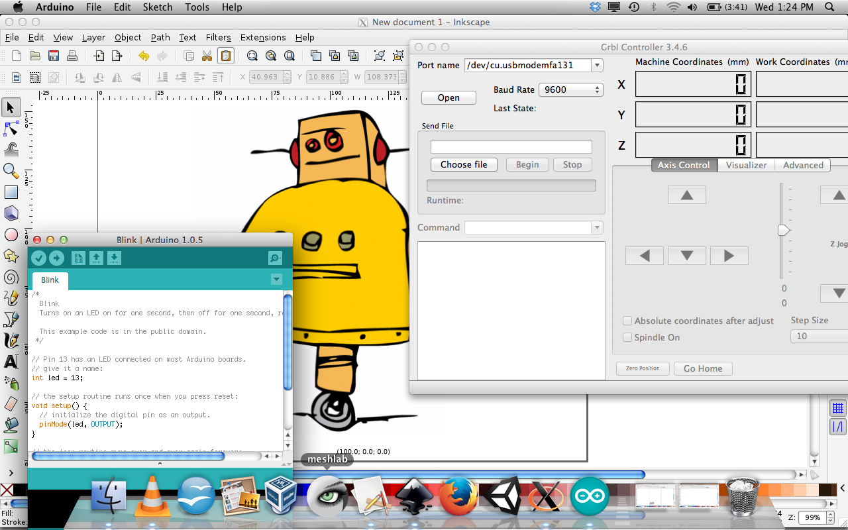Click the Inkscape Cut scissors icon
Viewport: 848px width, 530px height.
click(x=207, y=56)
